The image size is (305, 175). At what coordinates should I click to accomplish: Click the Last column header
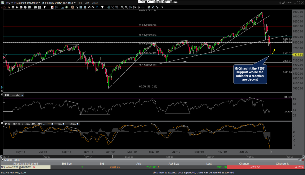(x=209, y=164)
